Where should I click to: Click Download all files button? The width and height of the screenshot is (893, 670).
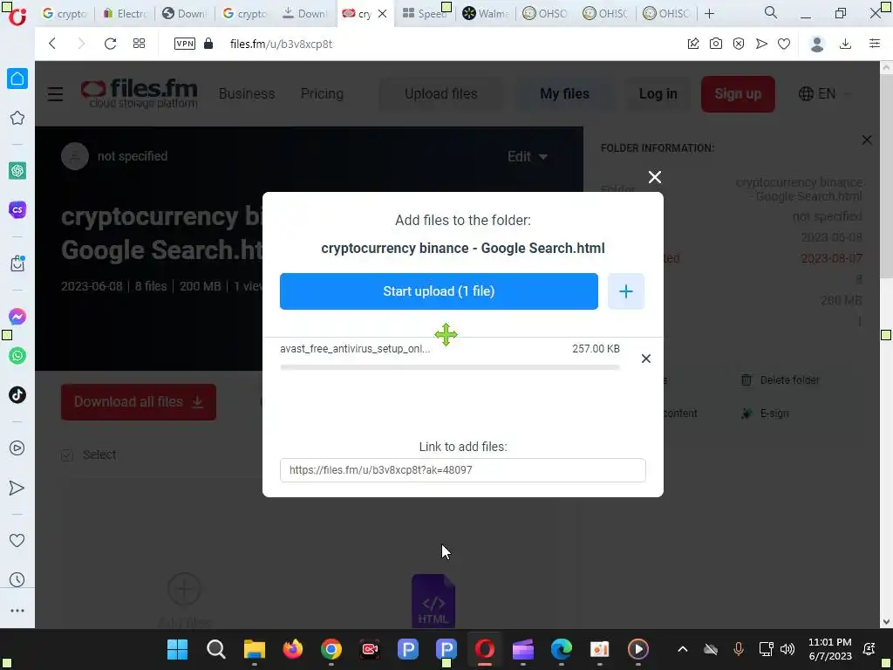click(139, 401)
